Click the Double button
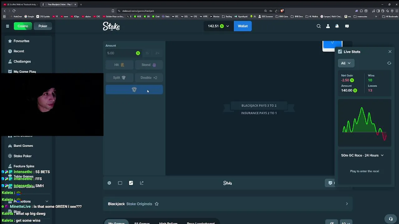This screenshot has width=399, height=224. [149, 77]
